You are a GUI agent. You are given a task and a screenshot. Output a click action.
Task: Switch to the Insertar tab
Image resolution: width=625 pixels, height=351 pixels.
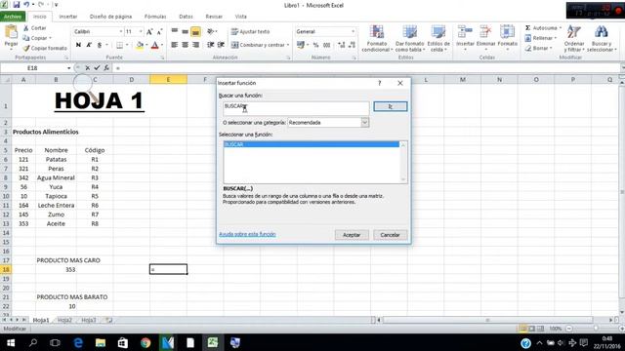68,17
